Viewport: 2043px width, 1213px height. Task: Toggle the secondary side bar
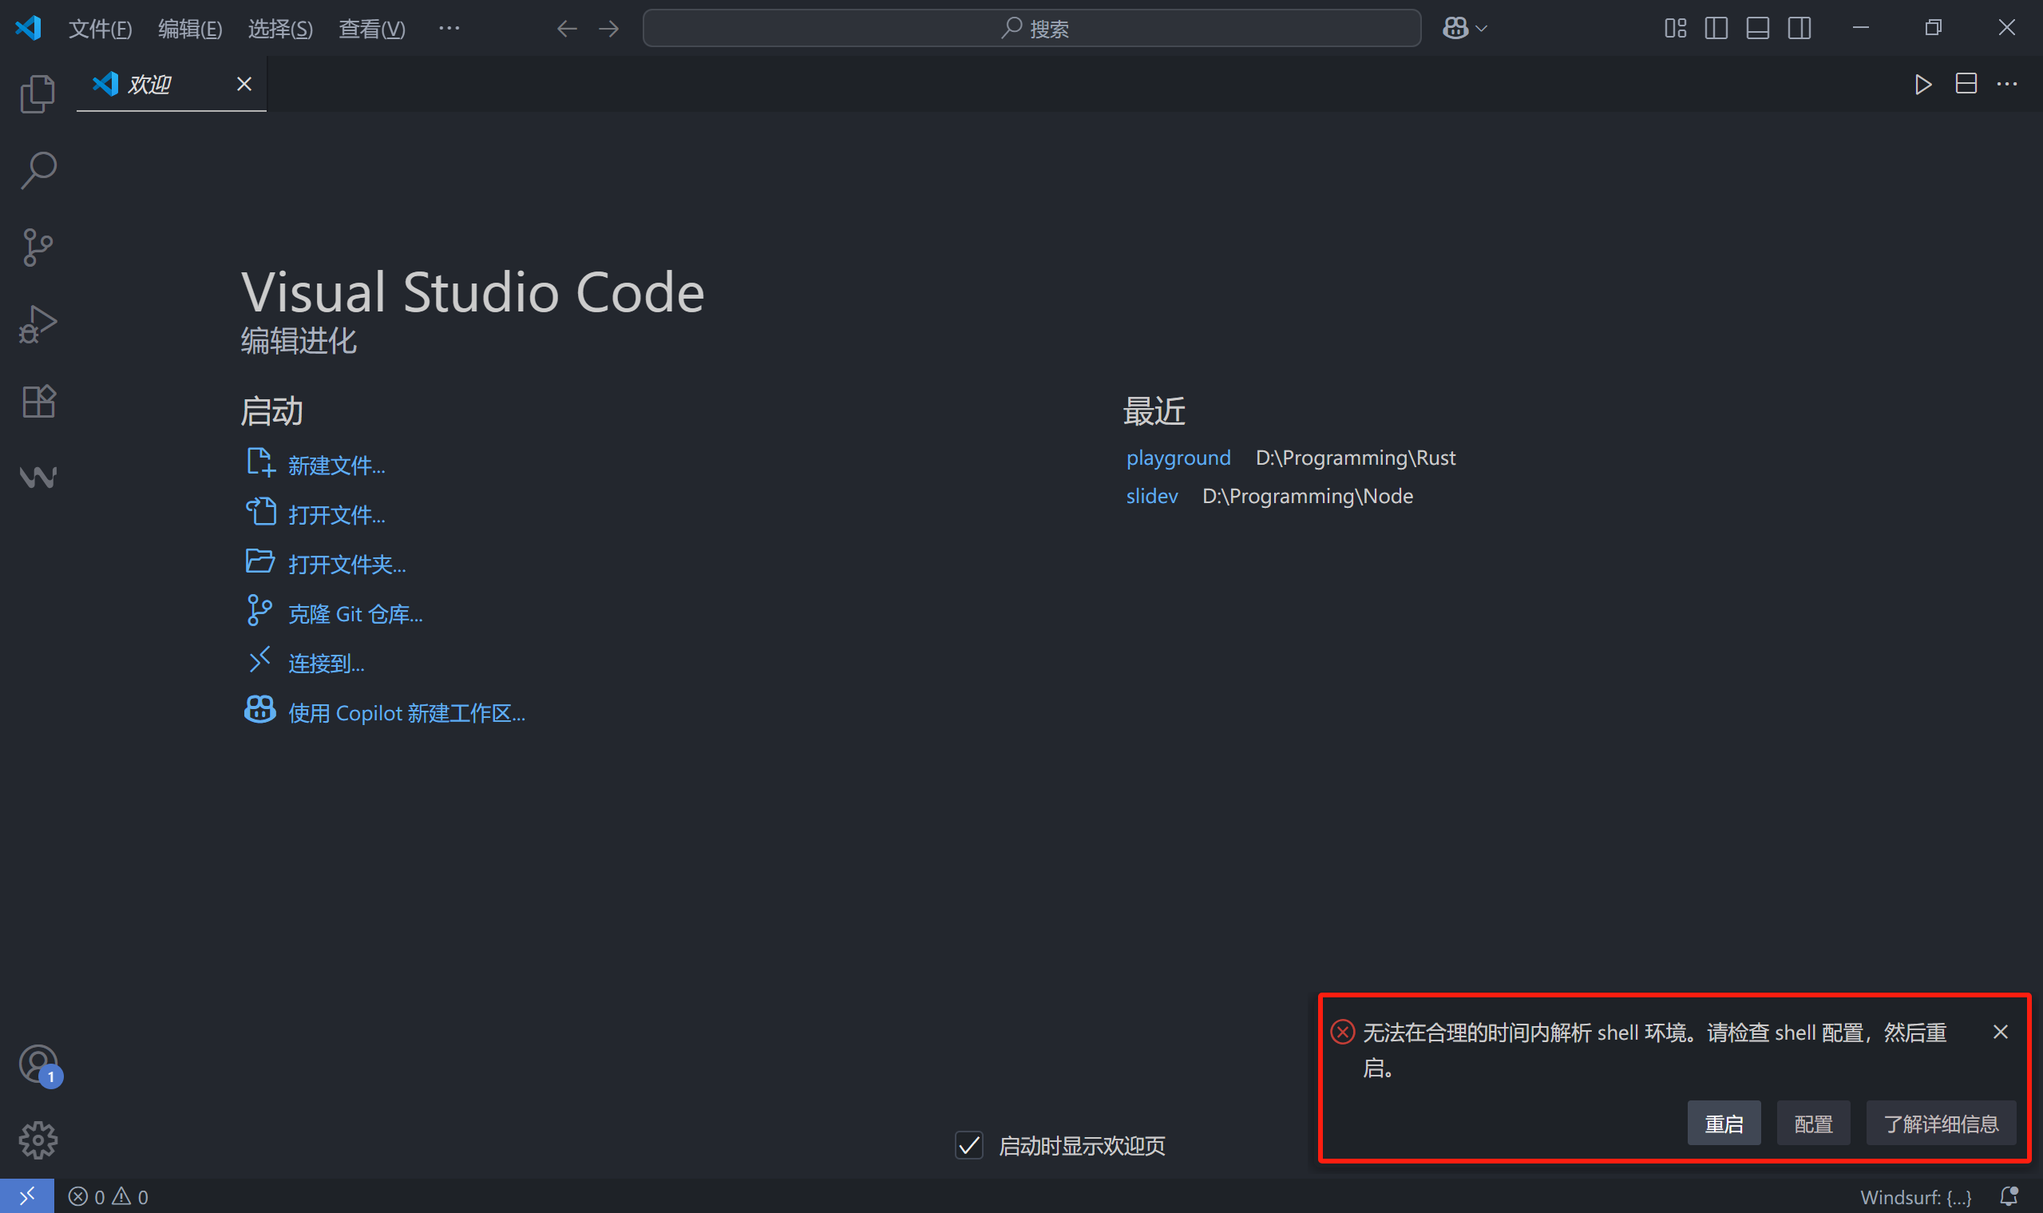click(x=1800, y=29)
